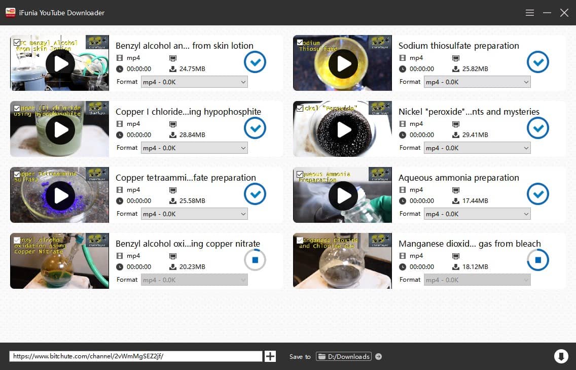Open output folder with arrow icon
576x370 pixels.
(x=378, y=357)
